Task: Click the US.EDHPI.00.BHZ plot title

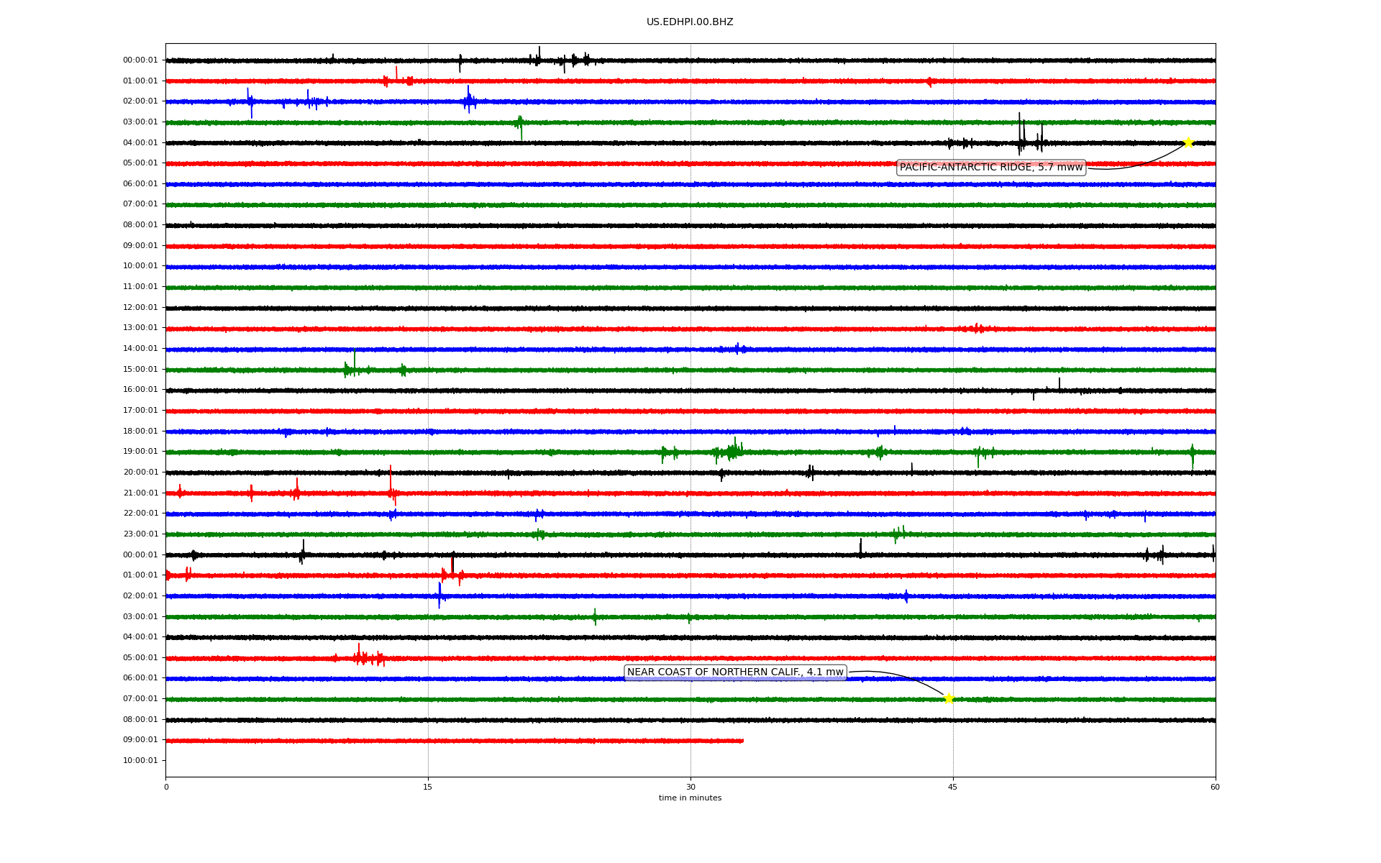Action: [690, 22]
